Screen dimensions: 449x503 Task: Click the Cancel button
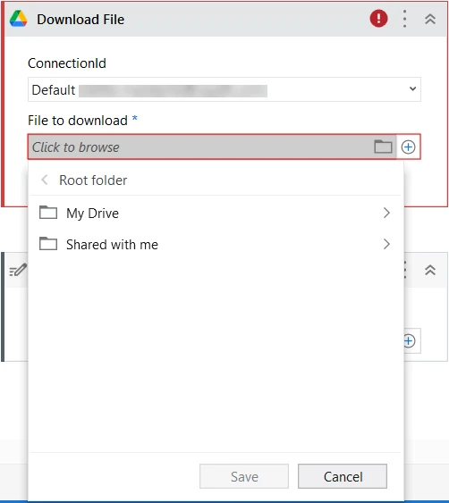pyautogui.click(x=343, y=476)
